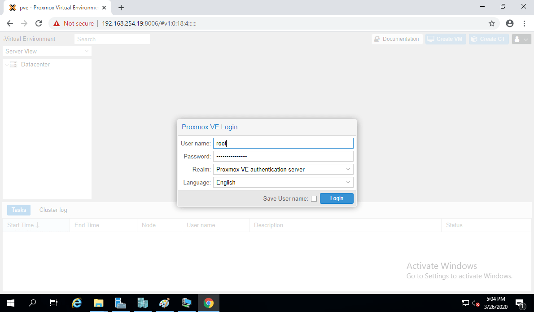Image resolution: width=534 pixels, height=312 pixels.
Task: Close the pve Proxmox browser tab
Action: (x=104, y=8)
